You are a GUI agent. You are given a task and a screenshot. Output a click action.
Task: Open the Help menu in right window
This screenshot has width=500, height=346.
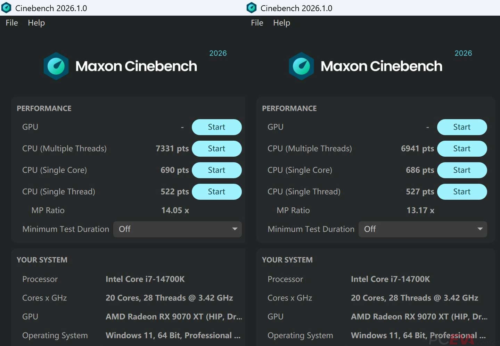pyautogui.click(x=282, y=23)
